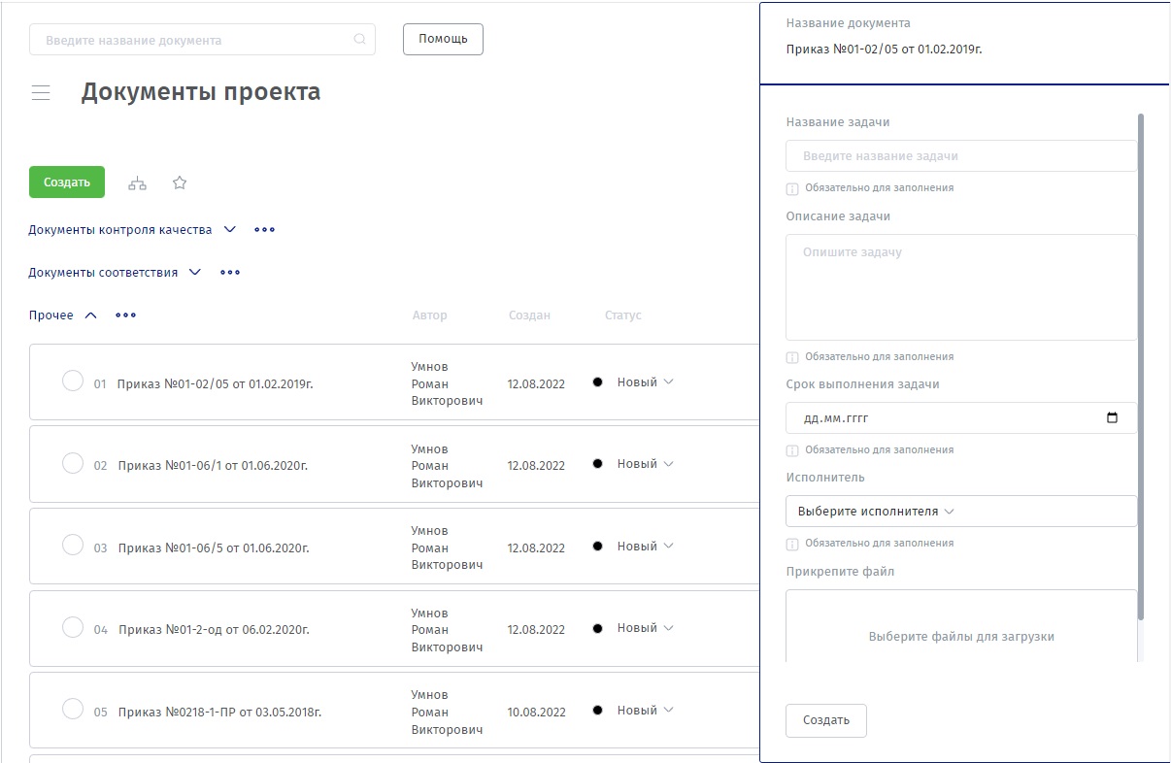Viewport: 1171px width, 763px height.
Task: Click the favorites star icon
Action: [x=180, y=182]
